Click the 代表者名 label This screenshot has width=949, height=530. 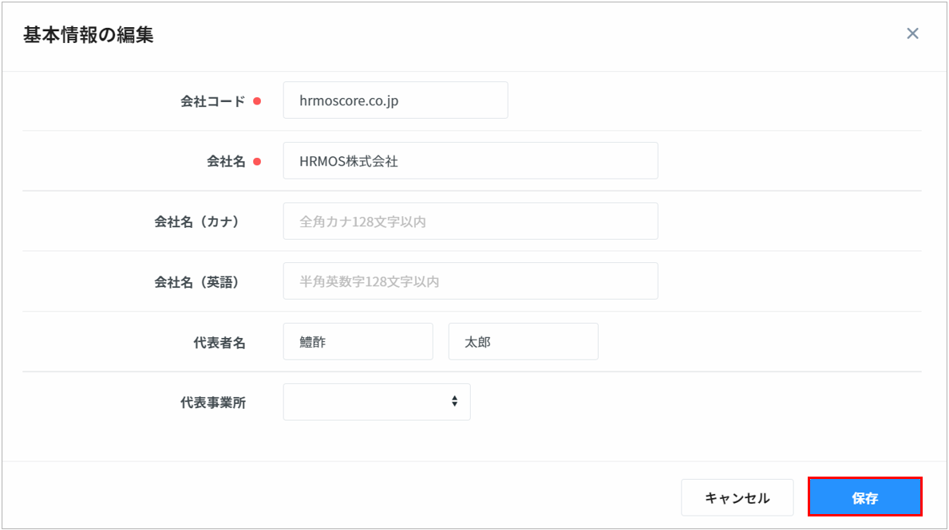tap(219, 343)
